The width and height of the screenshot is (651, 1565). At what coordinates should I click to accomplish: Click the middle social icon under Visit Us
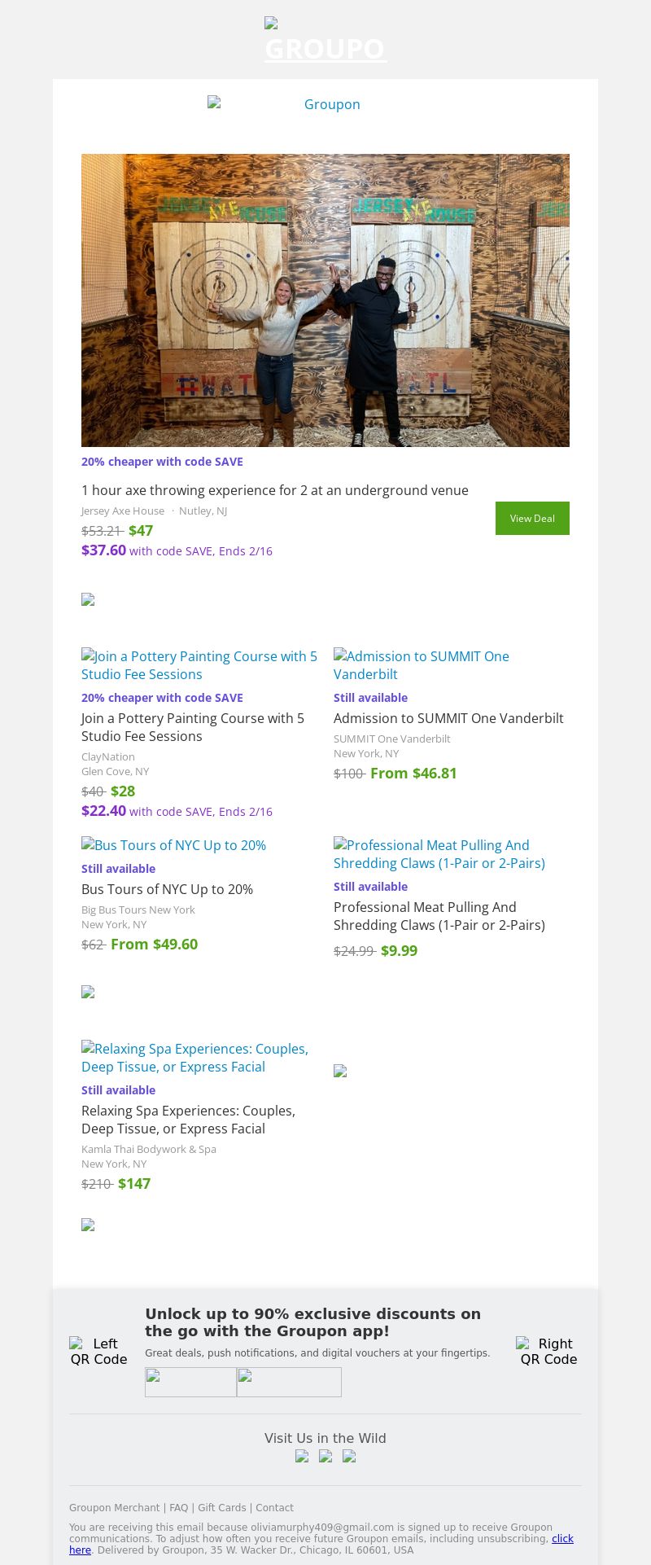(325, 1457)
